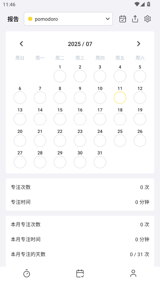The width and height of the screenshot is (160, 284).
Task: Go to previous month with left chevron
Action: pyautogui.click(x=22, y=44)
